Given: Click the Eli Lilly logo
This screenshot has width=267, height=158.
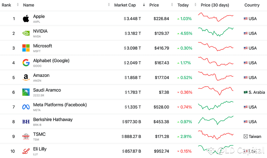Looking at the screenshot, I should [x=26, y=151].
